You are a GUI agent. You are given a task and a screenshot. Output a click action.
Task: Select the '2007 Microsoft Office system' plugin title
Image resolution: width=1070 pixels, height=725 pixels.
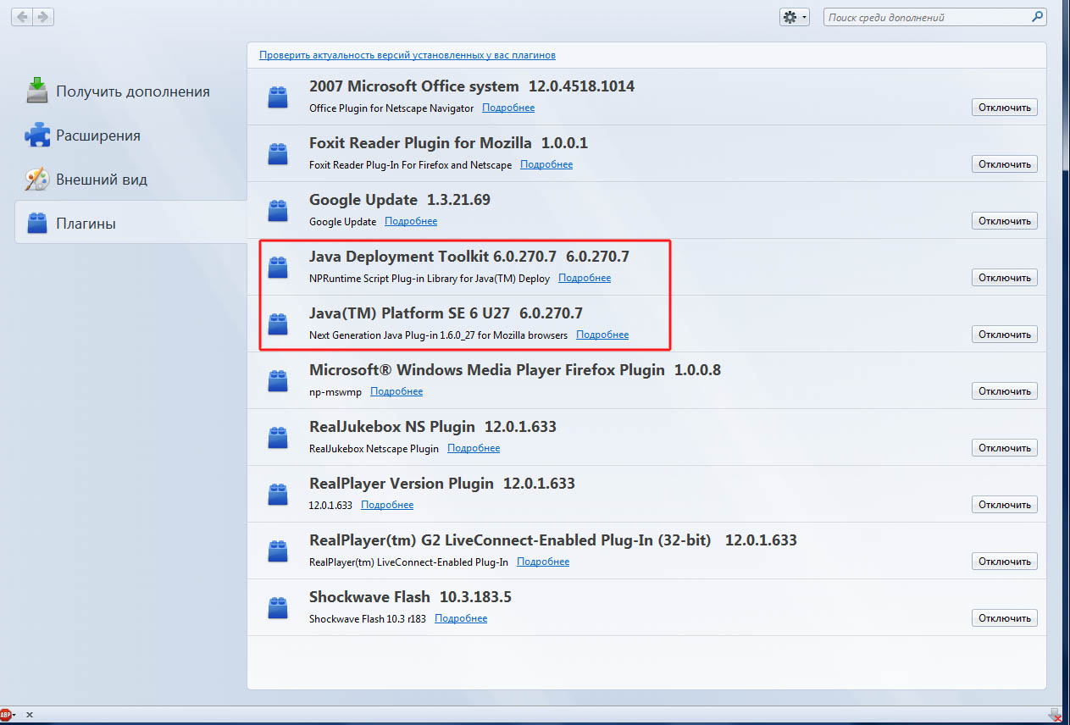point(414,86)
